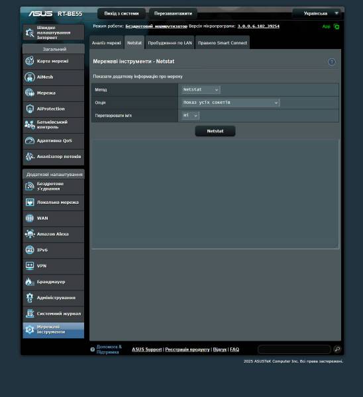Switch to the Аналіз мережі tab

click(x=107, y=43)
